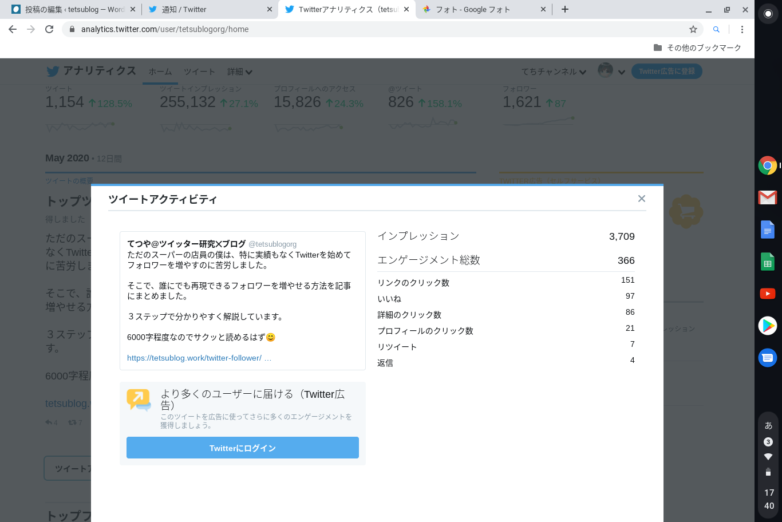Click the 返信 row label
The height and width of the screenshot is (522, 782).
pyautogui.click(x=385, y=363)
